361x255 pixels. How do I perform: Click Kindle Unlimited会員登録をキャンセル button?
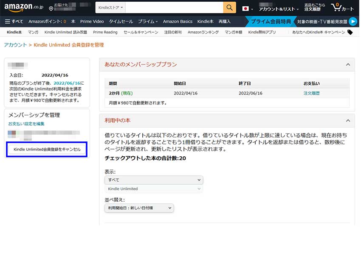click(x=47, y=150)
